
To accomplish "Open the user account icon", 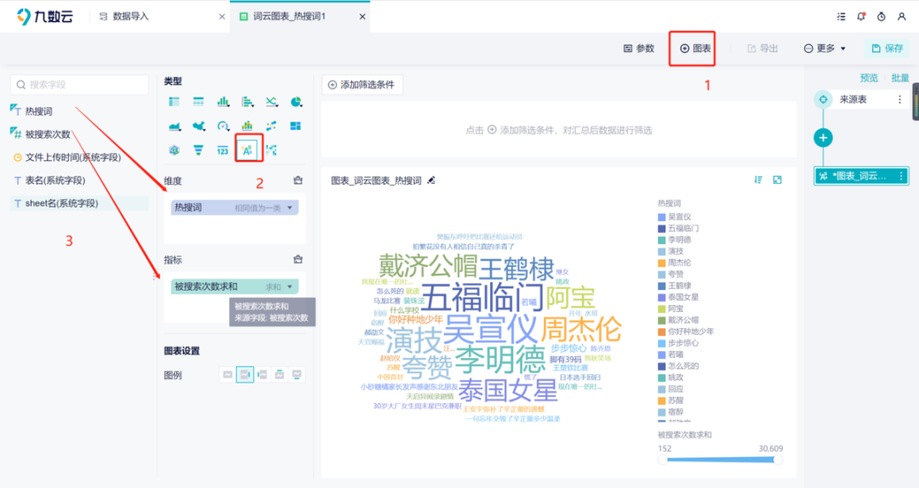I will point(902,16).
